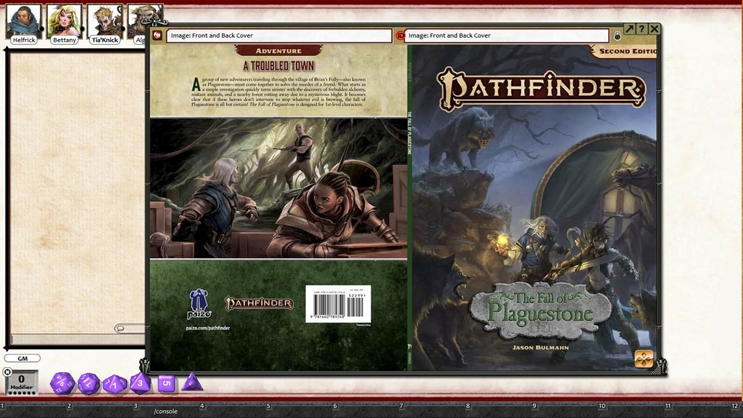Select Bettany's character portrait
Screen dimensions: 743x418
64,20
